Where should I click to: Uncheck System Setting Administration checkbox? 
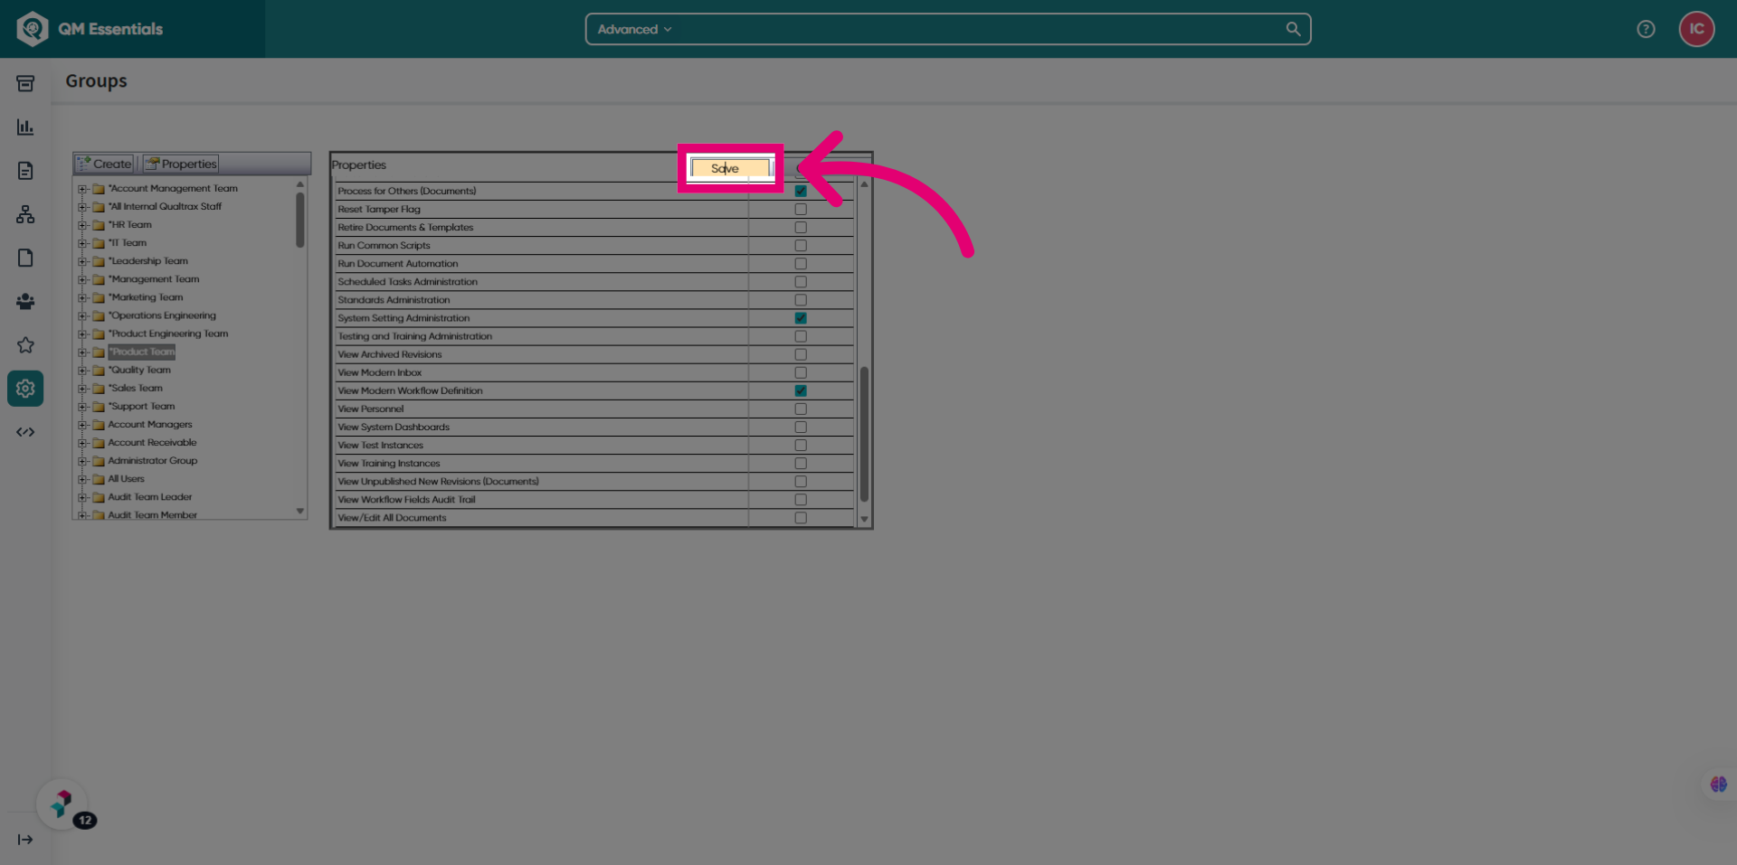point(801,318)
